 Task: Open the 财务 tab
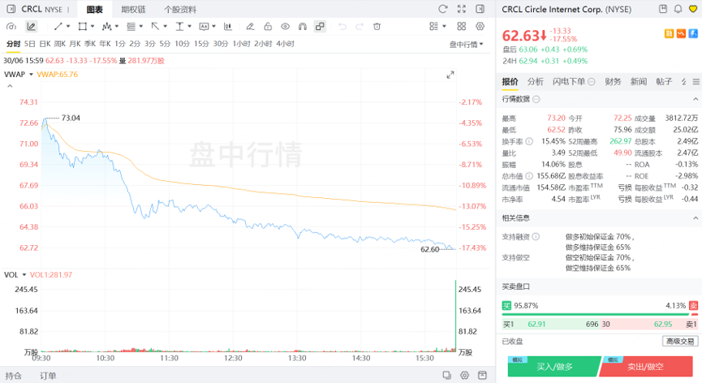[x=613, y=81]
